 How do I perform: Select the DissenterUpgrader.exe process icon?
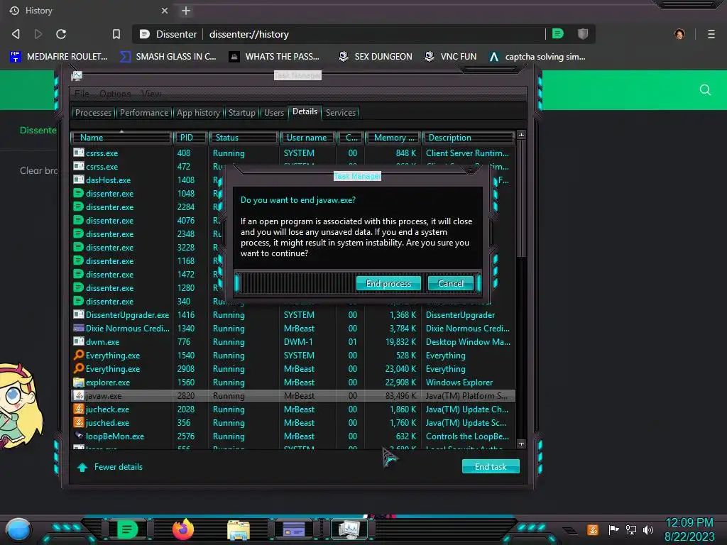(x=79, y=314)
